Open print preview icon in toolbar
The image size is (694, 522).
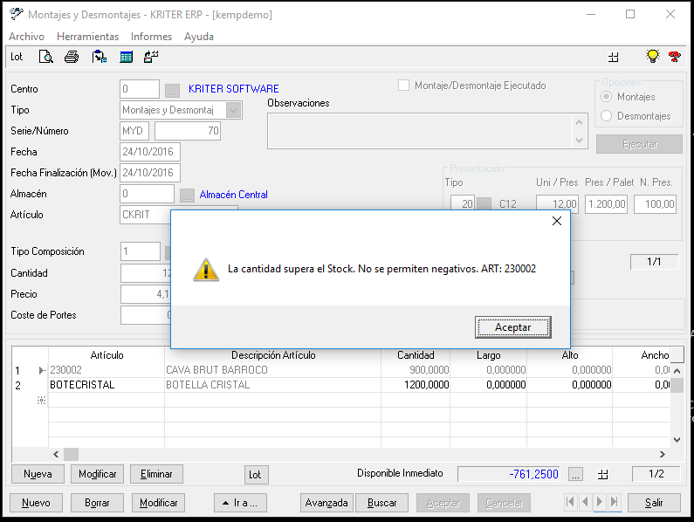(x=46, y=57)
